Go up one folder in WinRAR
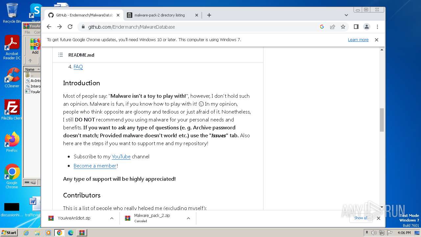 point(30,61)
